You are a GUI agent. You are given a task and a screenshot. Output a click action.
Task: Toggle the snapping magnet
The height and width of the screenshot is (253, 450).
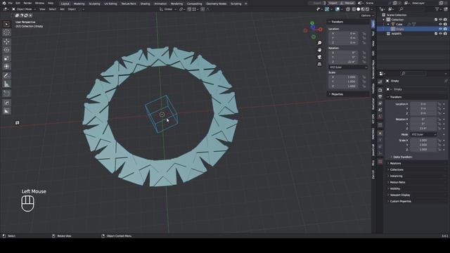189,9
